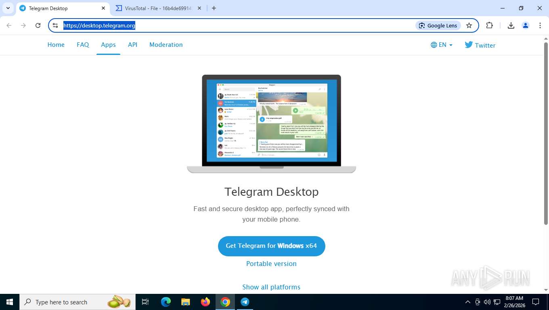This screenshot has height=310, width=549.
Task: Visit the Telegram Twitter link
Action: pos(480,45)
